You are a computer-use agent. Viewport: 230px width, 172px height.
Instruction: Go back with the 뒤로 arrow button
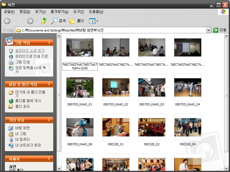click(11, 21)
